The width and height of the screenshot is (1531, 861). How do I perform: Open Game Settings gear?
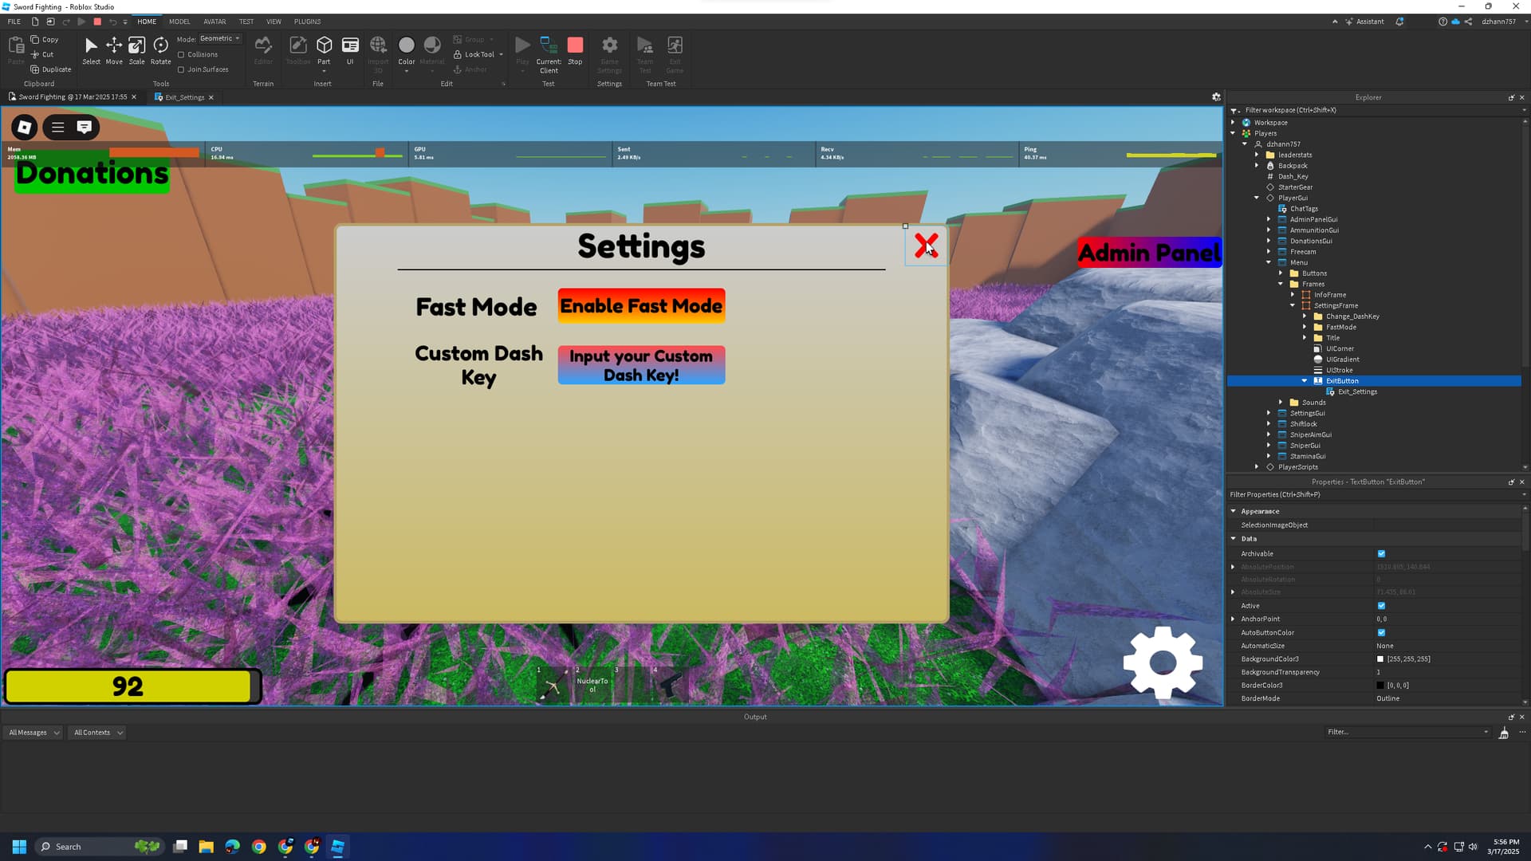[609, 54]
